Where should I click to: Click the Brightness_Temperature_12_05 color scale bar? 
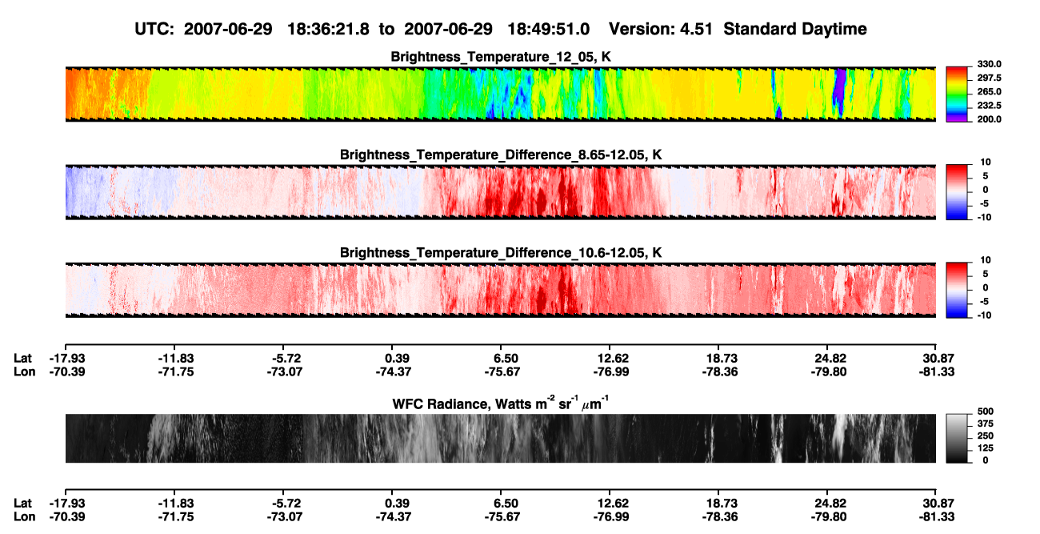(957, 94)
